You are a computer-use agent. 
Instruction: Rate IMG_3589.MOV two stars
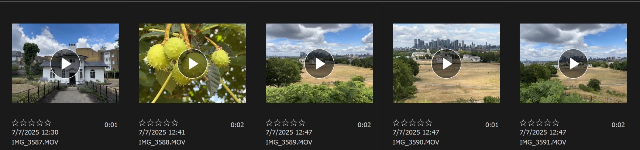pos(278,123)
